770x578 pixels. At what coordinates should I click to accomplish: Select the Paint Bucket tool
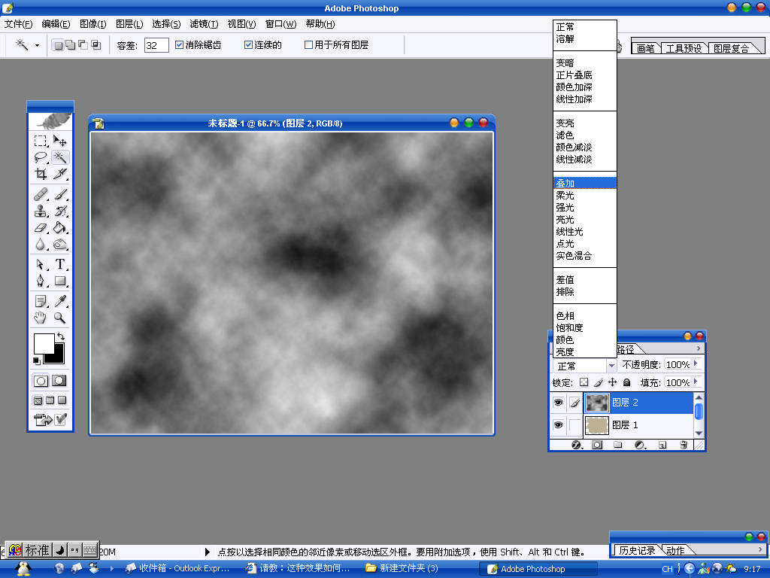pos(60,227)
